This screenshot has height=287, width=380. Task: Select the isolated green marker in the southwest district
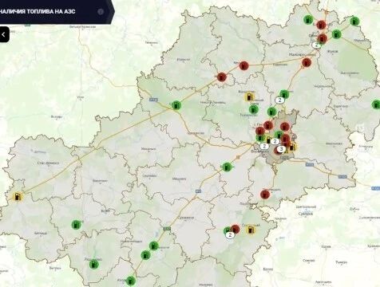[x=77, y=225]
